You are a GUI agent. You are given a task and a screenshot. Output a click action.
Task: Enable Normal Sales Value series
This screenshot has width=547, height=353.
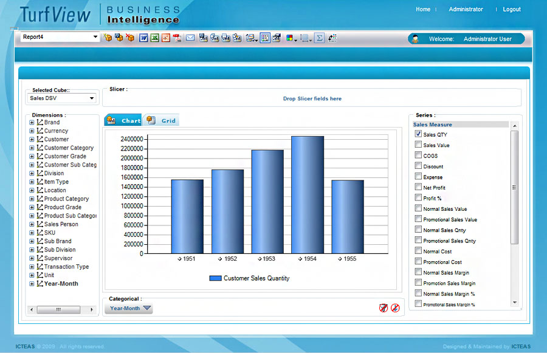tap(418, 208)
